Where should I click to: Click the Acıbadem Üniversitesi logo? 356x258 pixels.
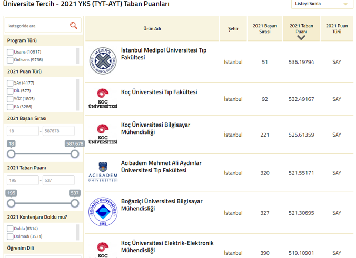click(103, 172)
